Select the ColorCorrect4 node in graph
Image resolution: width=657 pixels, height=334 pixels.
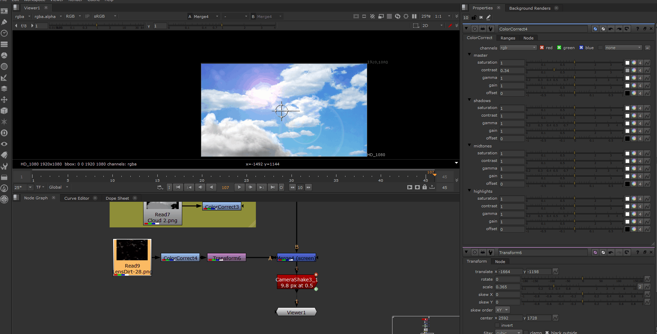tap(180, 258)
